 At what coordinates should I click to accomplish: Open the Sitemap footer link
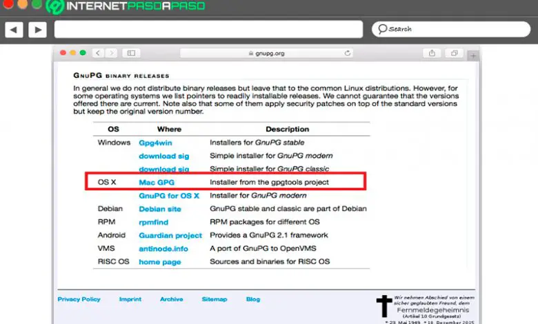coord(215,299)
